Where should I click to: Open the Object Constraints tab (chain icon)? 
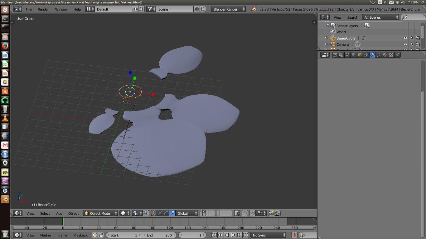[x=366, y=55]
